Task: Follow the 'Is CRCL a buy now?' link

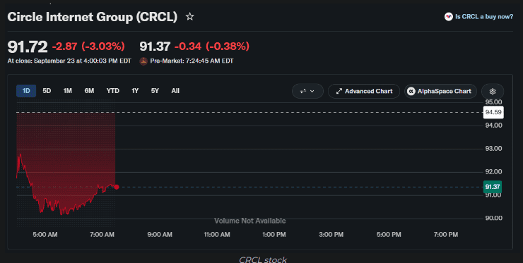Action: click(484, 16)
